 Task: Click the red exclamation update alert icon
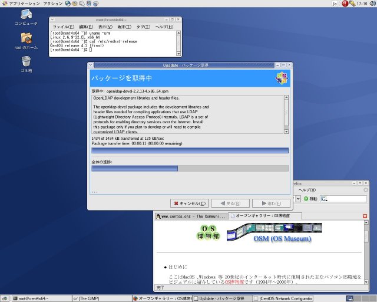[x=345, y=4]
